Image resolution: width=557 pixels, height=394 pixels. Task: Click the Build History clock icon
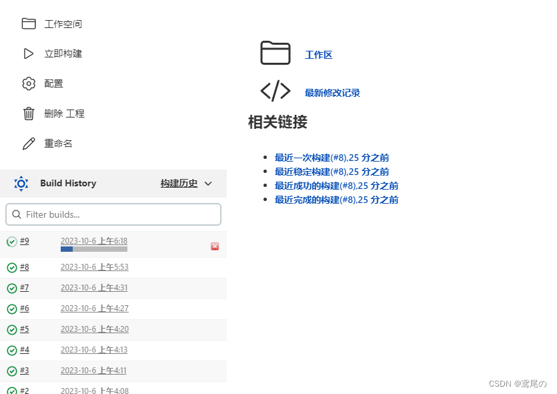point(21,183)
